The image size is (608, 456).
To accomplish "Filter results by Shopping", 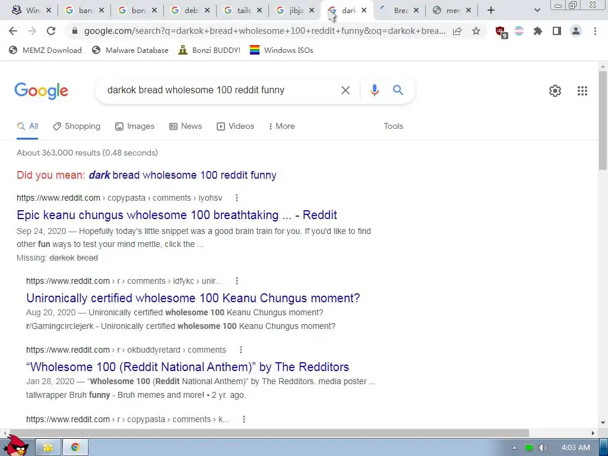I will [77, 126].
